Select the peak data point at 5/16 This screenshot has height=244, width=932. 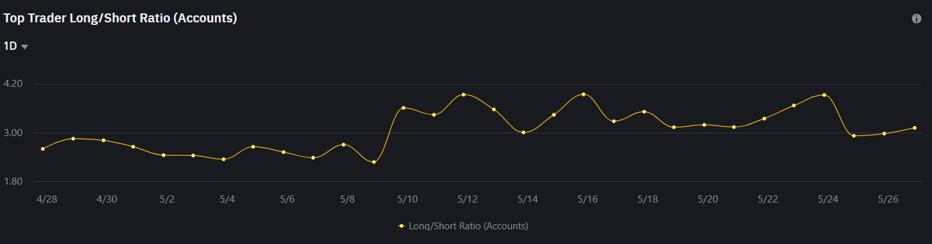[583, 95]
